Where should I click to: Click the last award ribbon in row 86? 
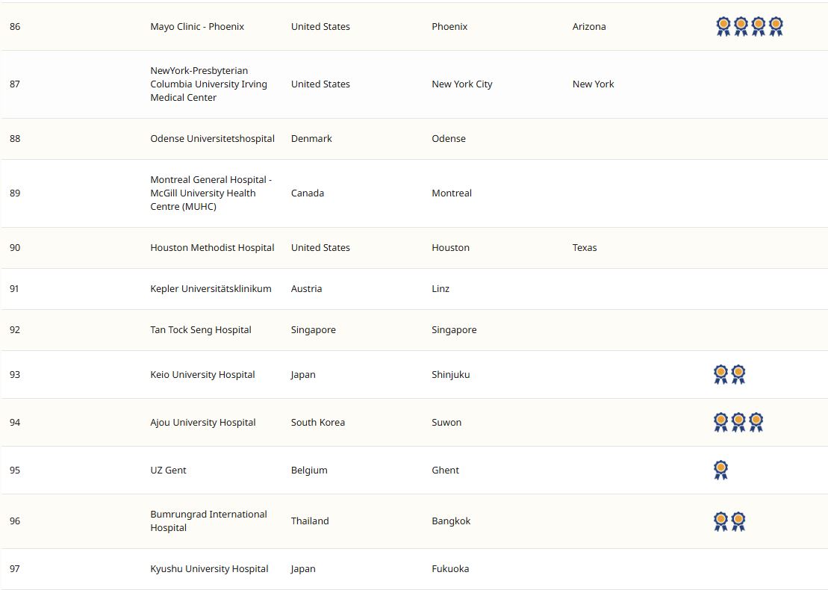(x=776, y=27)
